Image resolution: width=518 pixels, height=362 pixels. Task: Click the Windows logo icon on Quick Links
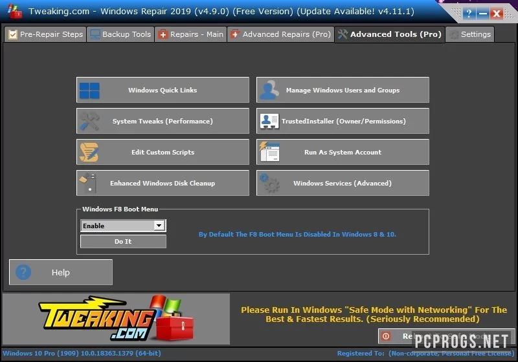[x=89, y=90]
